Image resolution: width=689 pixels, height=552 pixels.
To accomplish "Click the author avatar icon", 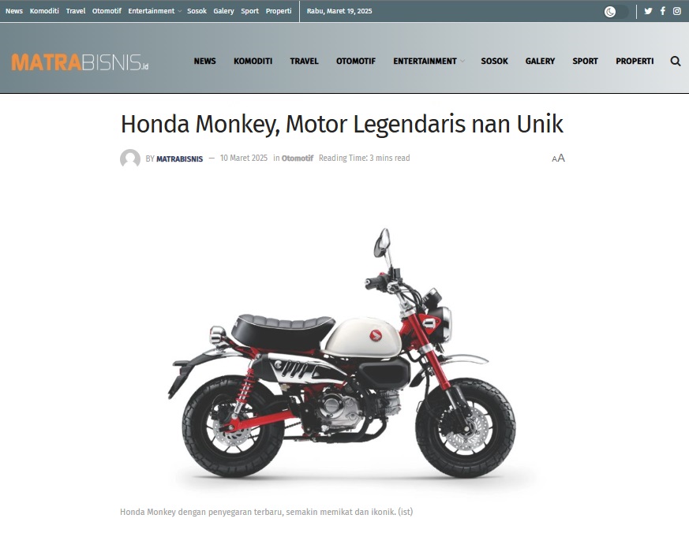I will [x=130, y=158].
